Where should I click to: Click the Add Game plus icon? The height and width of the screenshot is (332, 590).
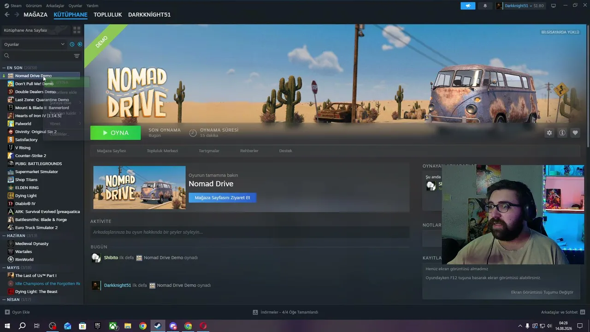(x=7, y=312)
